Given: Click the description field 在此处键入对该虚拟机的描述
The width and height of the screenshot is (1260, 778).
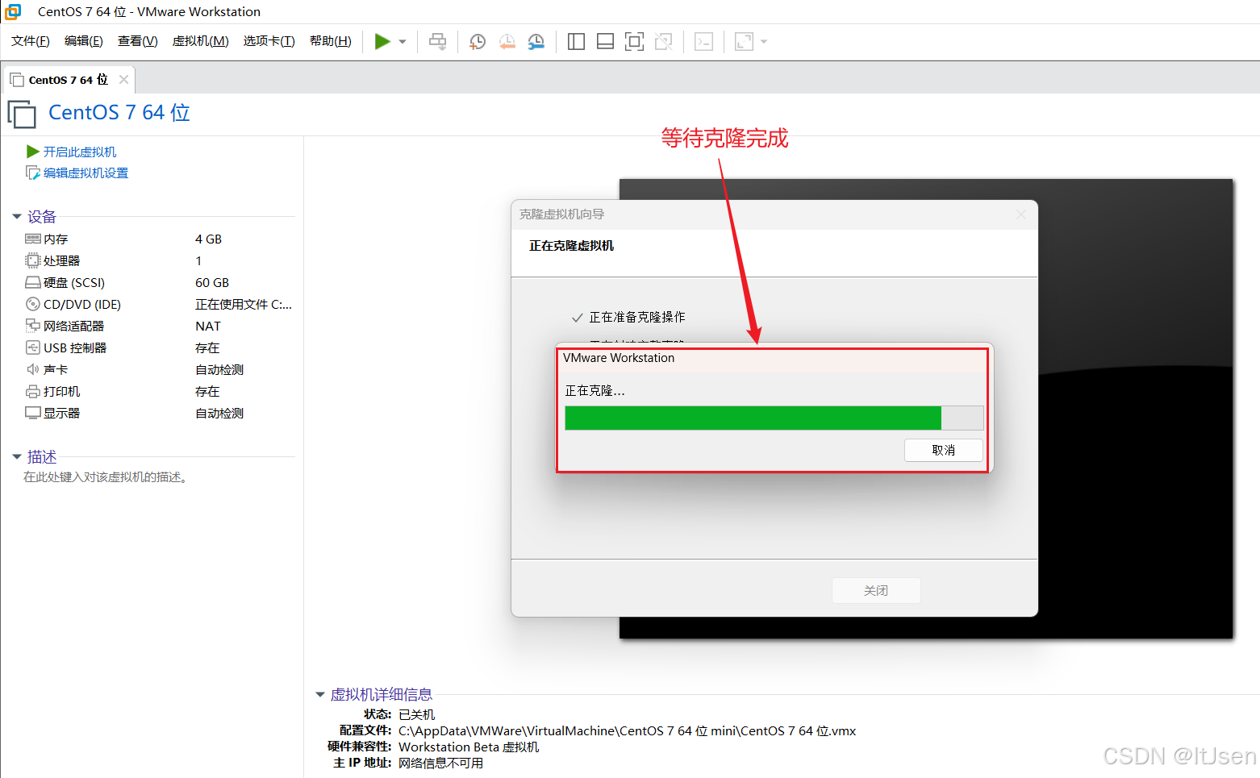Looking at the screenshot, I should 106,477.
